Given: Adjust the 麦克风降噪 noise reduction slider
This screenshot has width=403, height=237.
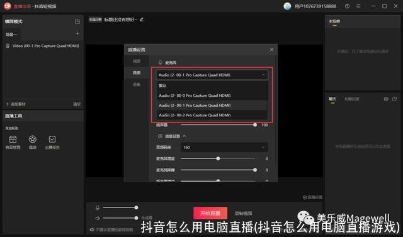Looking at the screenshot, I should pyautogui.click(x=218, y=170).
